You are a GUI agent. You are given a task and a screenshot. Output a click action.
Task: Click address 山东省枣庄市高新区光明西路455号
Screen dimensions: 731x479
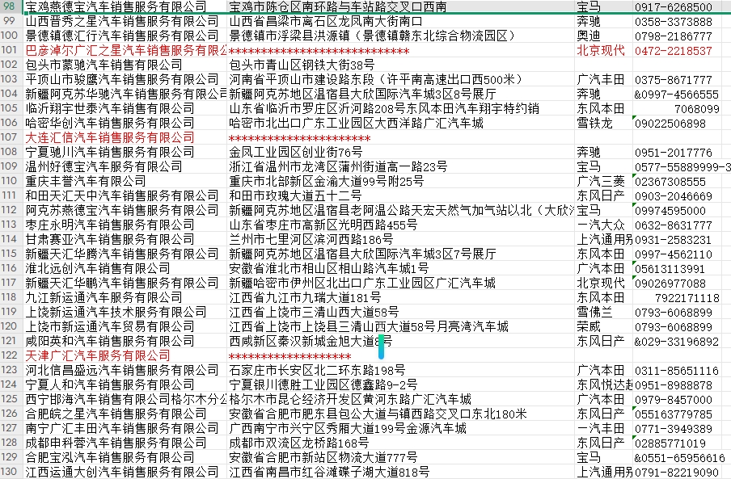click(x=400, y=225)
